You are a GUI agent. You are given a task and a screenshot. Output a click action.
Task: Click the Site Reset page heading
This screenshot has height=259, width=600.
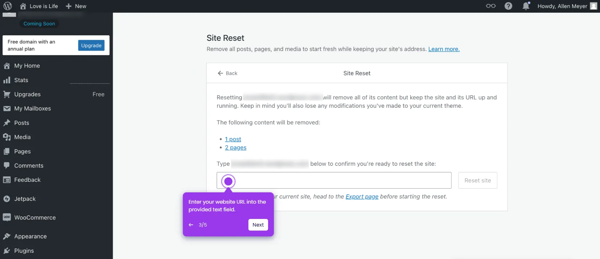(x=226, y=38)
